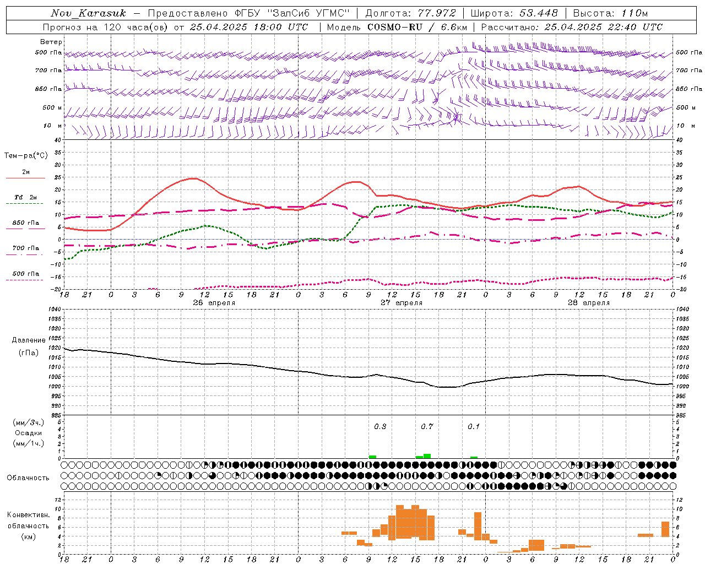The width and height of the screenshot is (705, 564).
Task: Click the 'Рассчитано: 25.04.2025 22:40 UTC' timestamp
Action: pyautogui.click(x=572, y=27)
